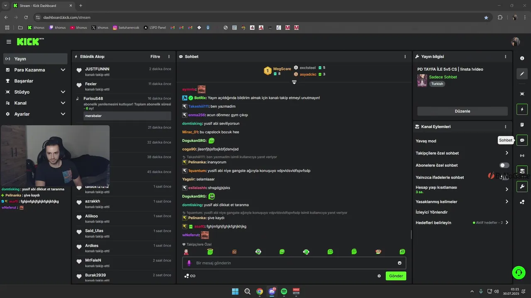This screenshot has height=298, width=531.
Task: Open three-dot menu of Etkinlik Akışı panel
Action: (x=169, y=57)
